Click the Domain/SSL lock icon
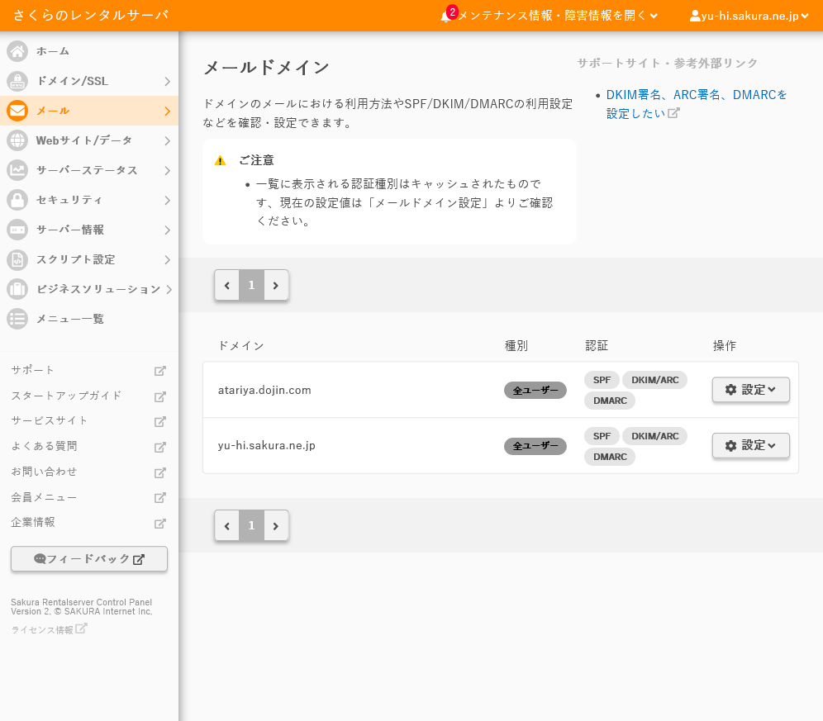This screenshot has height=721, width=823. coord(17,81)
